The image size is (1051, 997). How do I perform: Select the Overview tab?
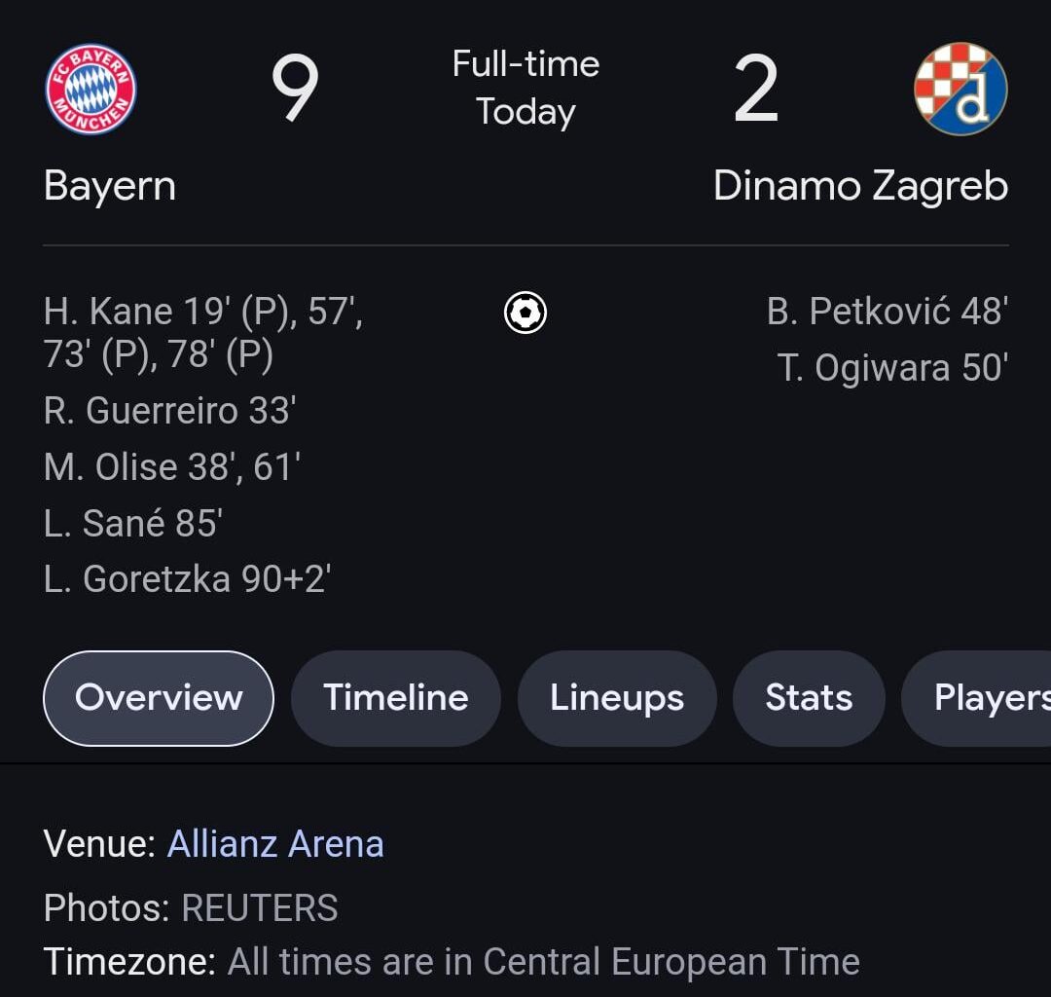coord(159,698)
